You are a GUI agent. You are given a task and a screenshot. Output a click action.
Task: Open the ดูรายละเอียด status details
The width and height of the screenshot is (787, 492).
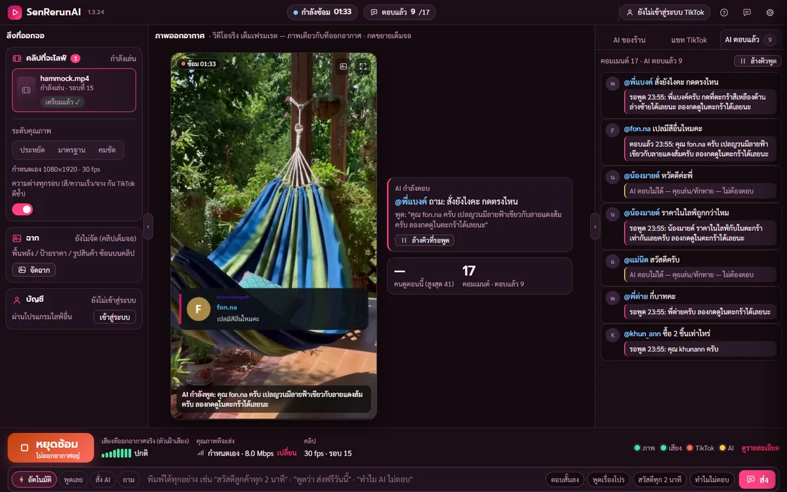coord(760,448)
